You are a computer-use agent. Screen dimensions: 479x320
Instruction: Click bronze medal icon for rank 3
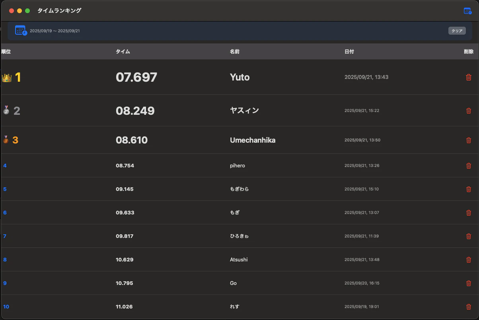tap(6, 139)
